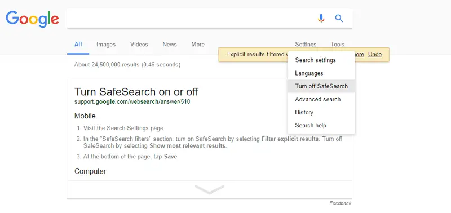This screenshot has height=213, width=451.
Task: Open Search help from the menu
Action: click(321, 125)
